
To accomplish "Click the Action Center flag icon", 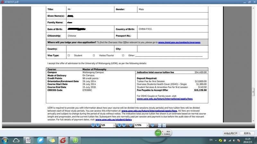I will 239,140.
